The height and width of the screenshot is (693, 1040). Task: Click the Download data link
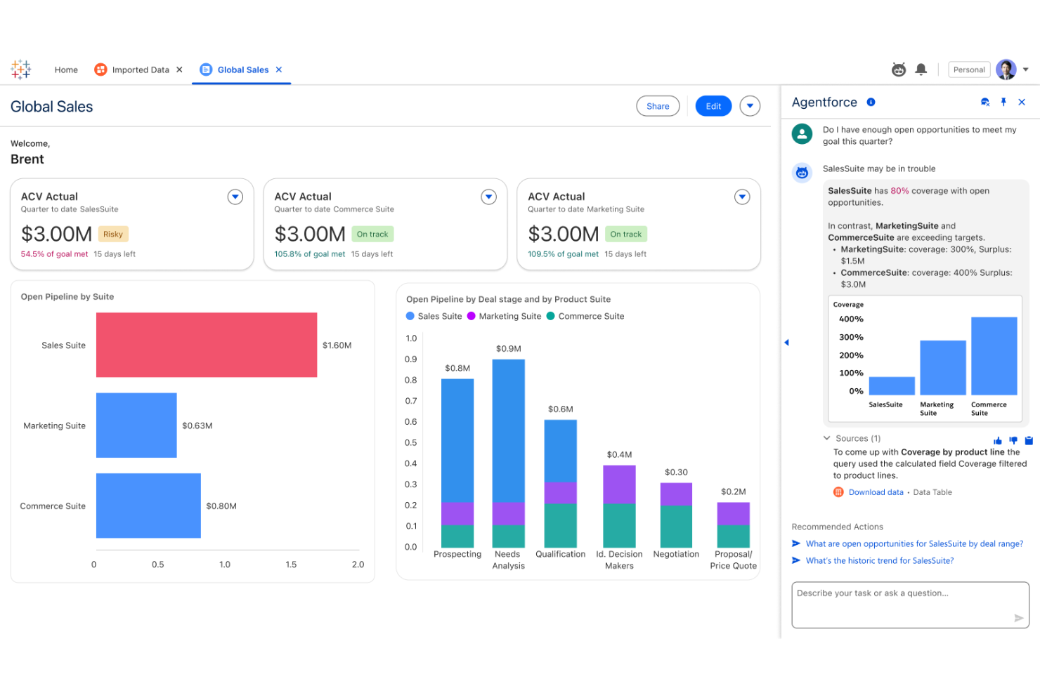click(876, 491)
